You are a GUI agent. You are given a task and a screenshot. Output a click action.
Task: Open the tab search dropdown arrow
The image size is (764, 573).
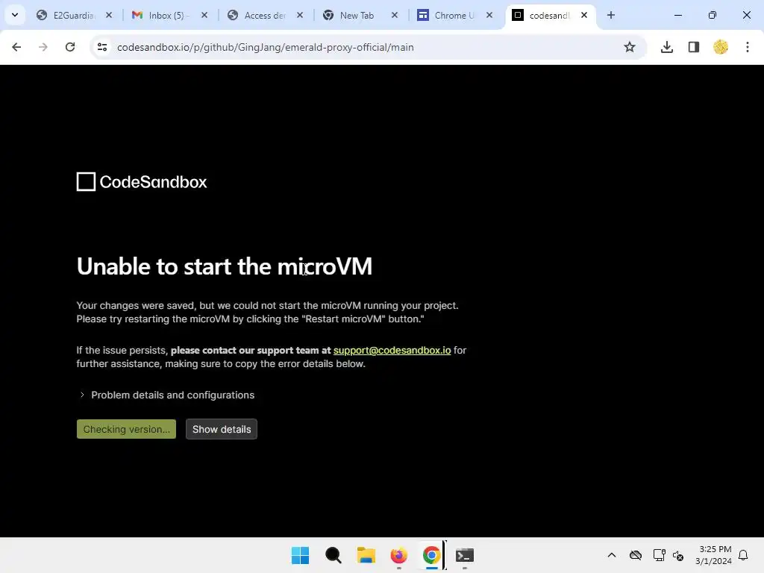coord(15,15)
